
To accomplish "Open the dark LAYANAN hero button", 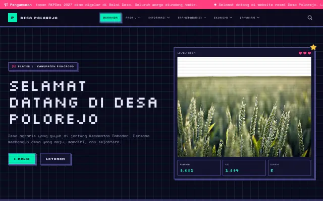I will coord(56,159).
